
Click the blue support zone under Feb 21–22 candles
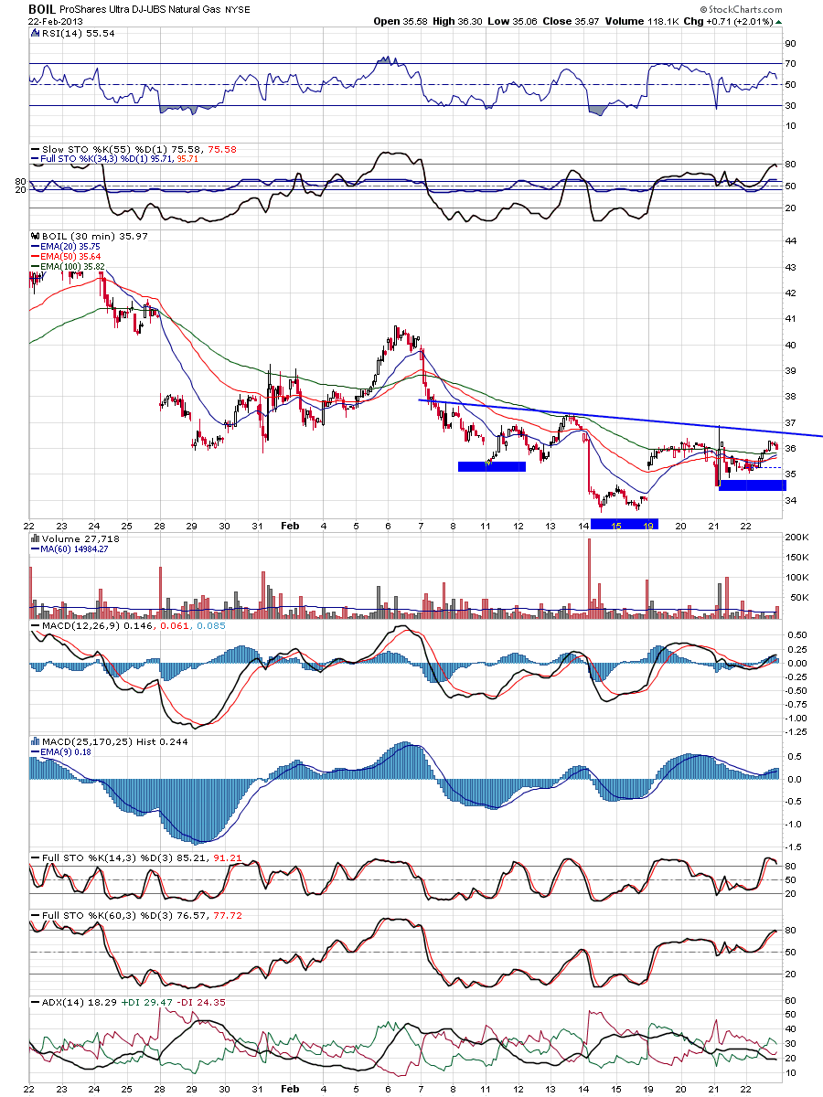click(753, 485)
